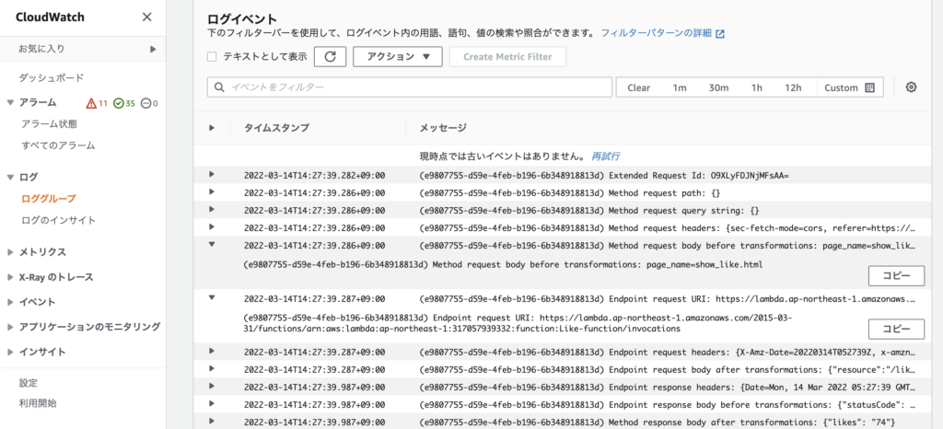Collapse the ログ section
The image size is (943, 429).
tap(10, 178)
